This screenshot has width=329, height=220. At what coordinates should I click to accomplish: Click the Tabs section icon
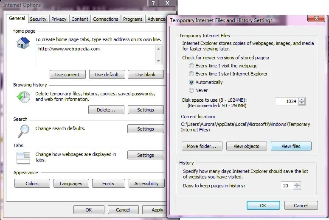point(22,157)
